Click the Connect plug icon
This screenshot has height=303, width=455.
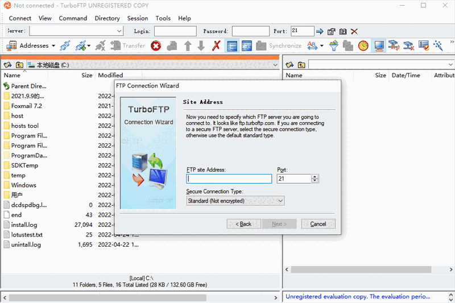pyautogui.click(x=65, y=46)
